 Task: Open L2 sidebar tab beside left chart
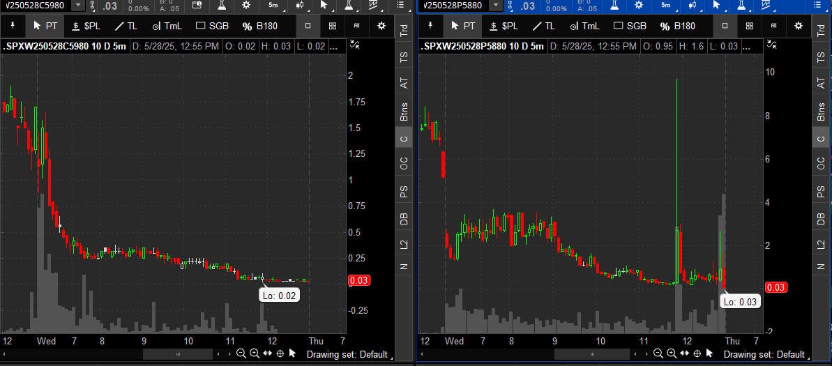(x=404, y=245)
